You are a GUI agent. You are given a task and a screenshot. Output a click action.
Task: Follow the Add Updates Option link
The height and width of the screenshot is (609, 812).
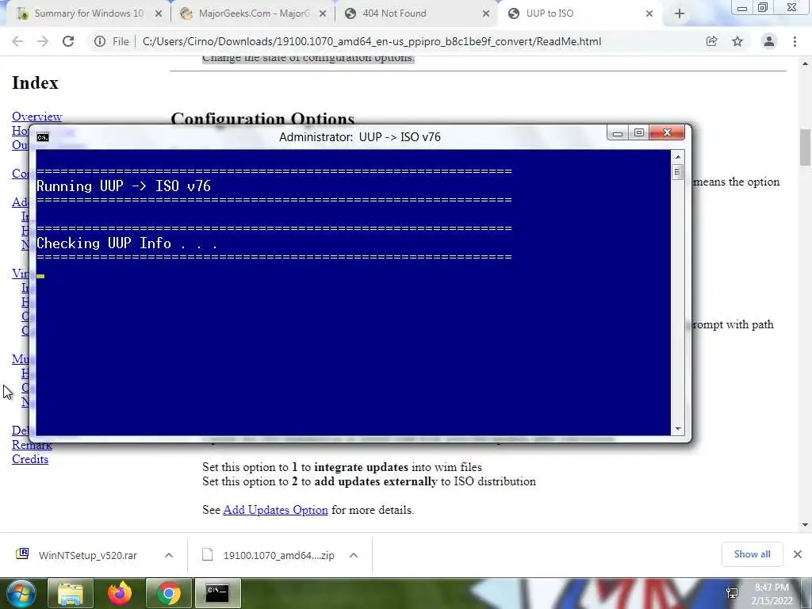275,510
